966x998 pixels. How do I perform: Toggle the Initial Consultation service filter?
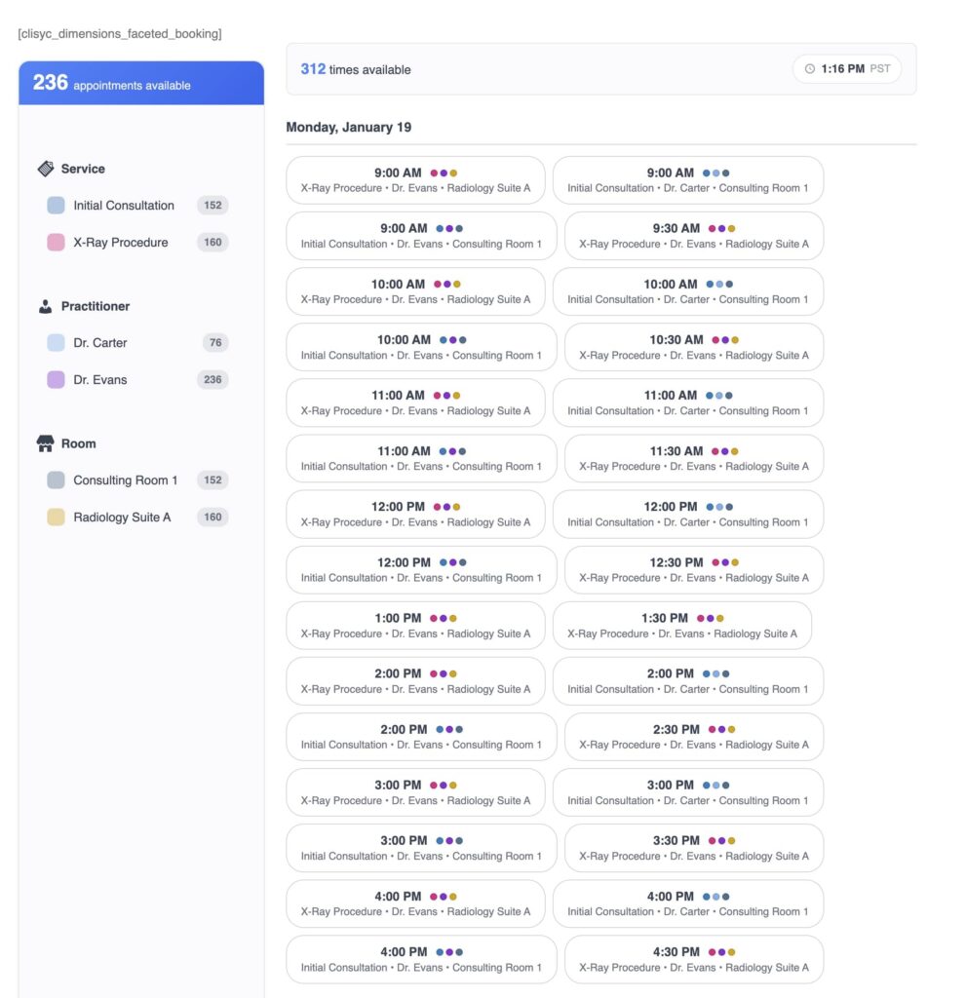57,206
